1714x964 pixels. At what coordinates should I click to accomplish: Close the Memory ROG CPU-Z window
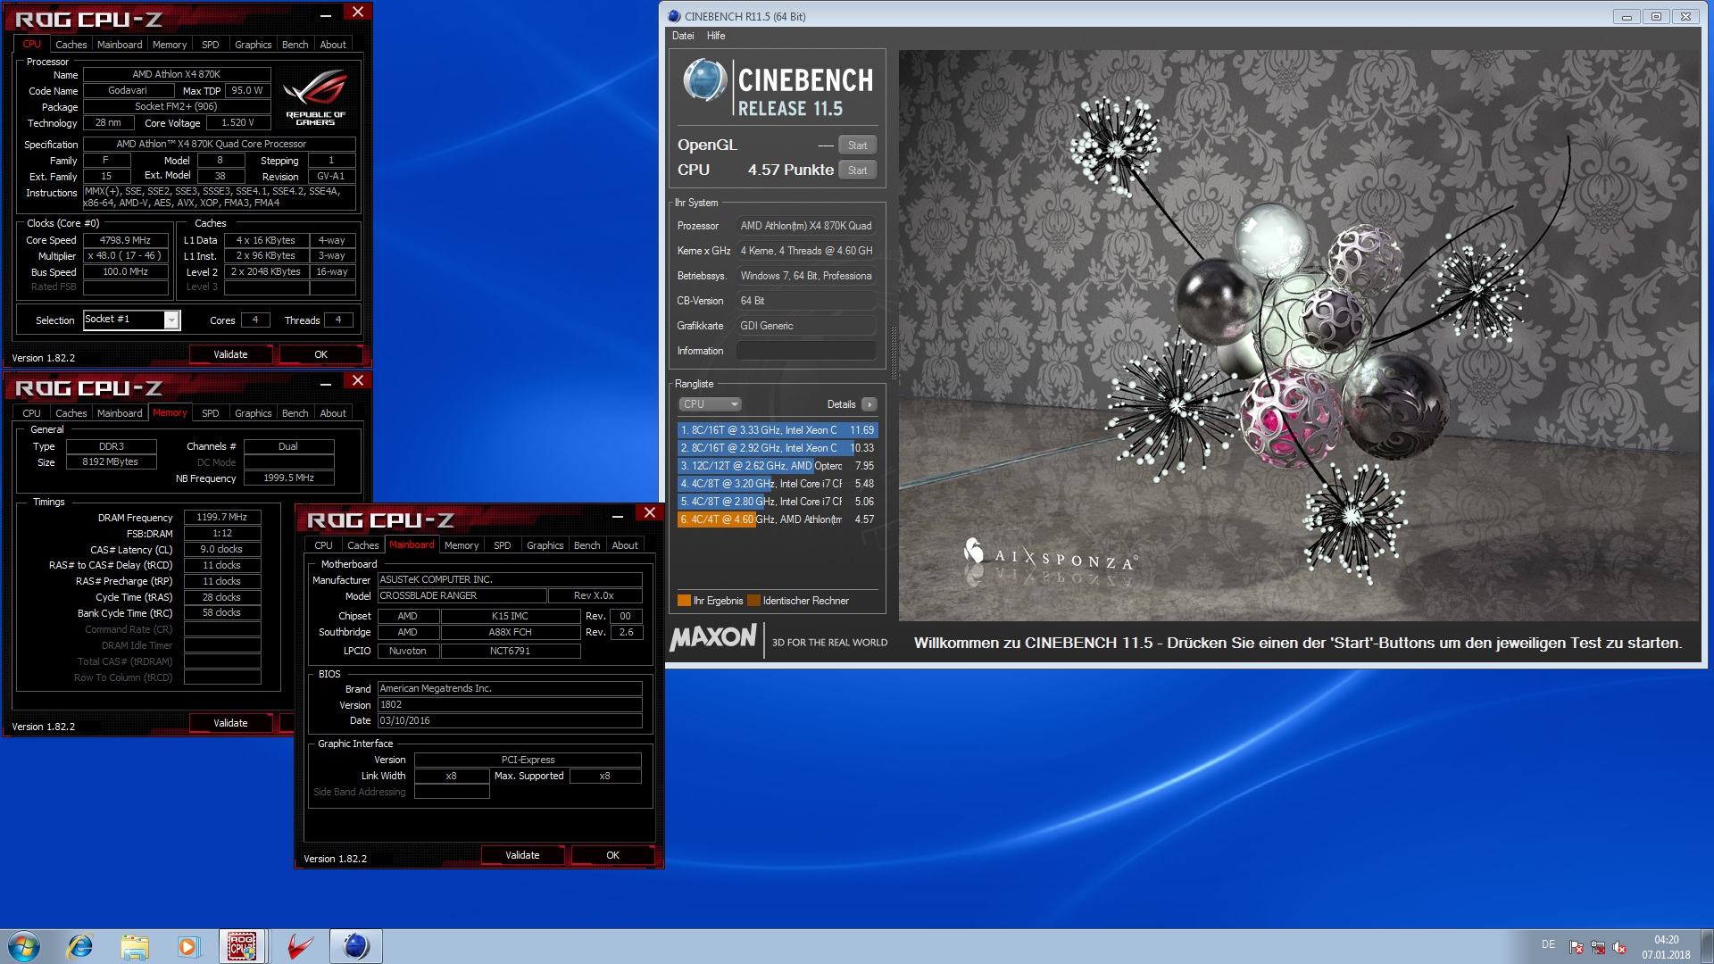[357, 381]
